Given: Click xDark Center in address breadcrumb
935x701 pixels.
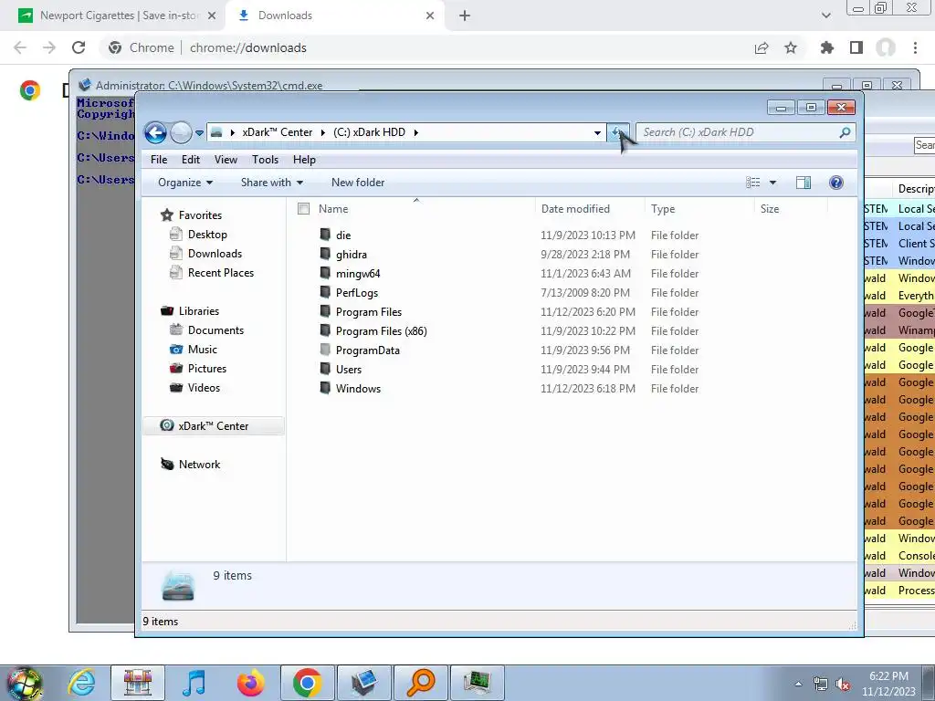Looking at the screenshot, I should click(277, 132).
